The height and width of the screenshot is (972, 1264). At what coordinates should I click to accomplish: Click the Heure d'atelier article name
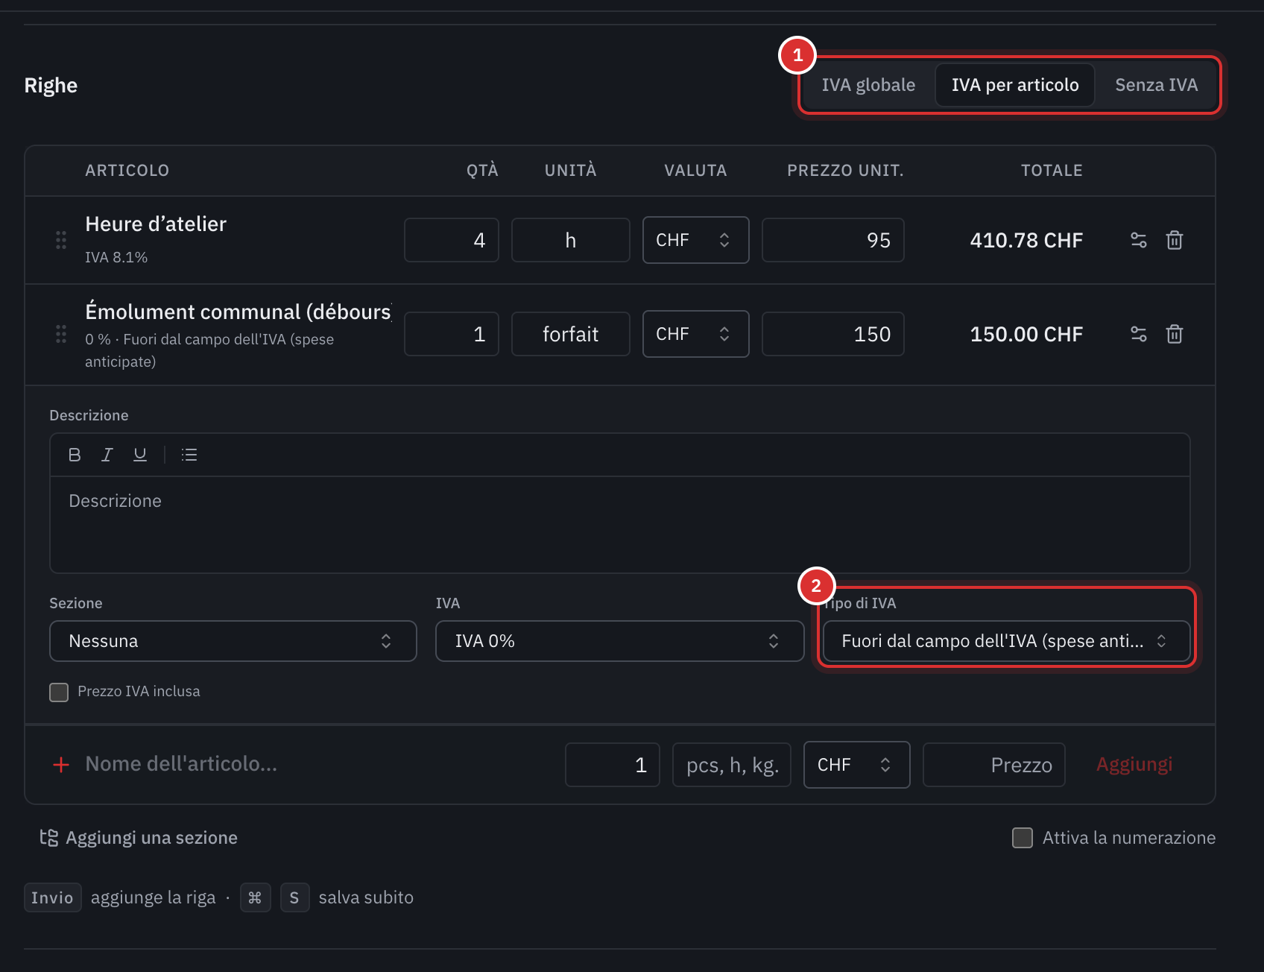coord(156,224)
